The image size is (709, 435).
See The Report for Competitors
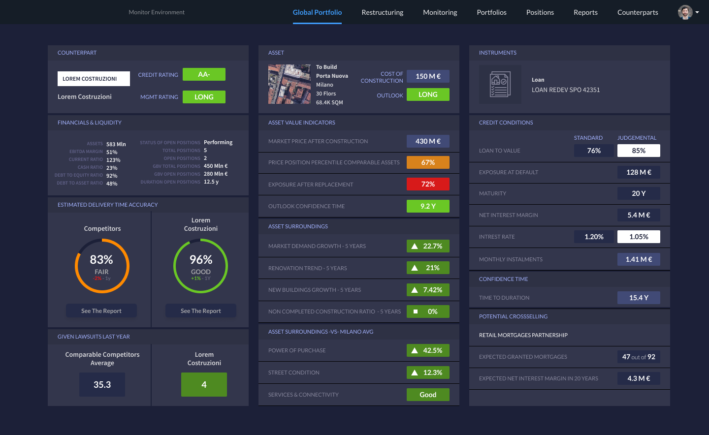pos(101,311)
